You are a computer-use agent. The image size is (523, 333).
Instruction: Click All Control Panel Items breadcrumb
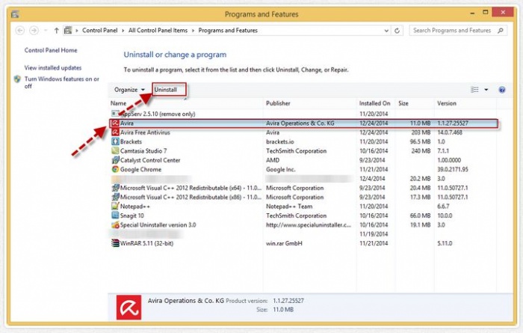pyautogui.click(x=158, y=31)
